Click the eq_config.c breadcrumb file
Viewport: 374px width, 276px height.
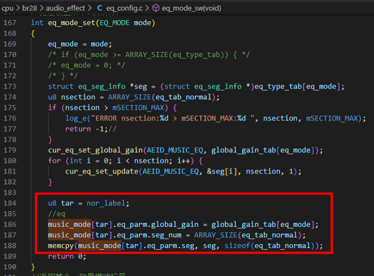click(124, 8)
